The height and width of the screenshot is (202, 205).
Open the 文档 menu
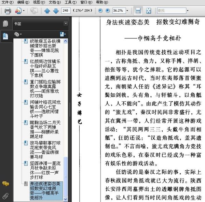(55, 2)
